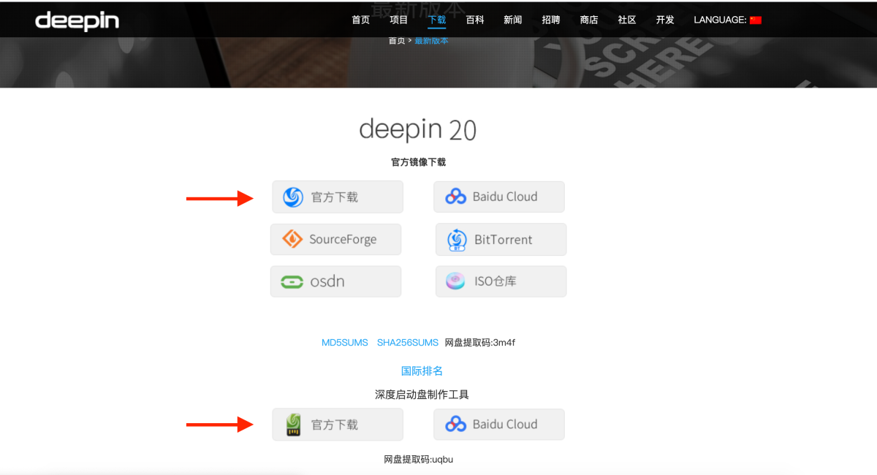
Task: Click the BitTorrent icon
Action: (457, 240)
